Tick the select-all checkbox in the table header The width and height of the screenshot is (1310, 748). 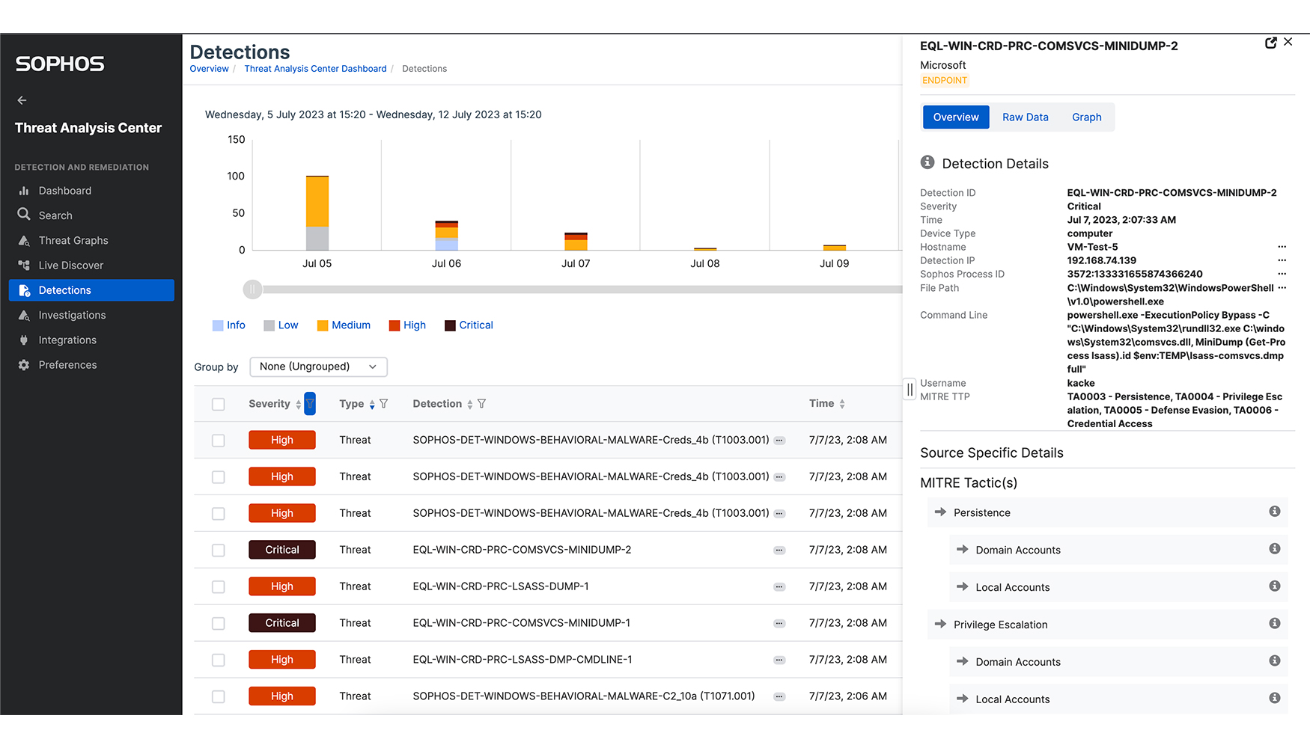pyautogui.click(x=219, y=405)
